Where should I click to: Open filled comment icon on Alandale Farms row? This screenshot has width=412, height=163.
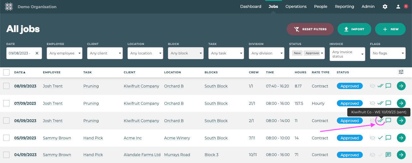click(388, 155)
